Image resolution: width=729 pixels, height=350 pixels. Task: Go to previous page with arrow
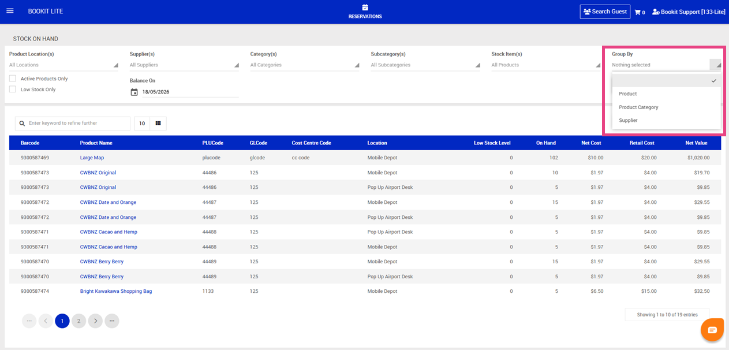click(46, 321)
